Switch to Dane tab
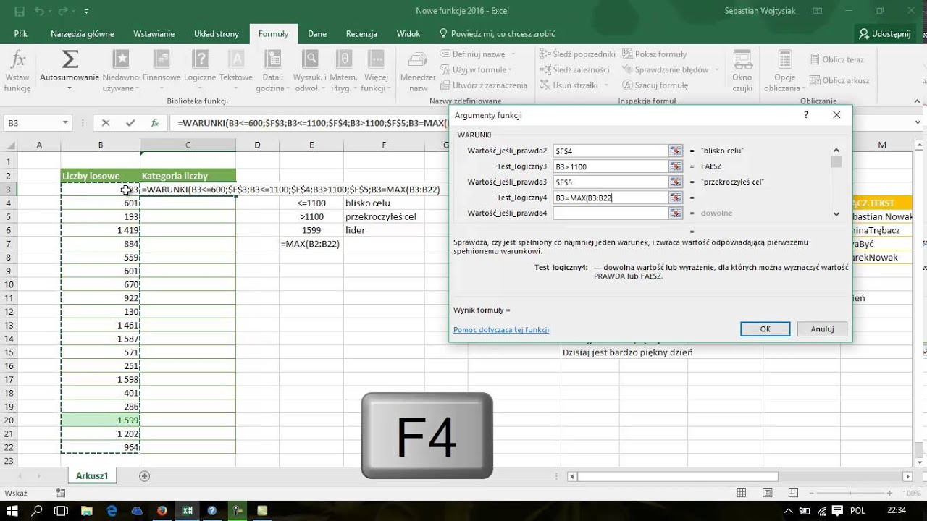 point(317,33)
